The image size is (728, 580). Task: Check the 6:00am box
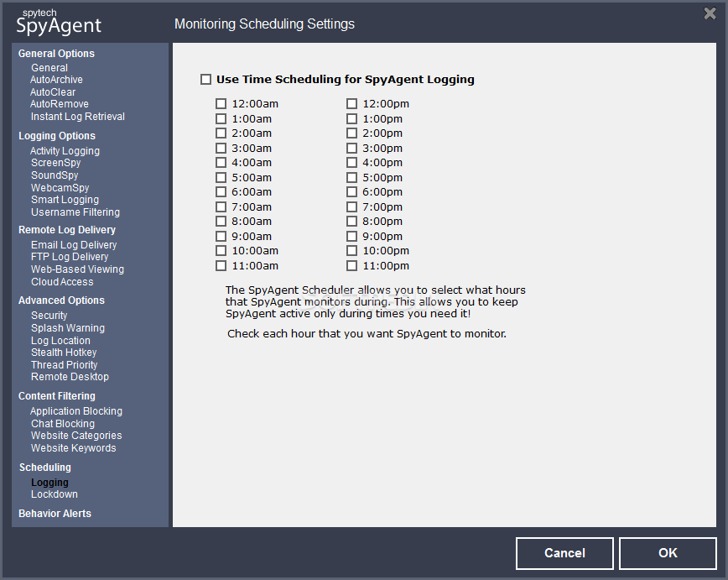pos(221,192)
